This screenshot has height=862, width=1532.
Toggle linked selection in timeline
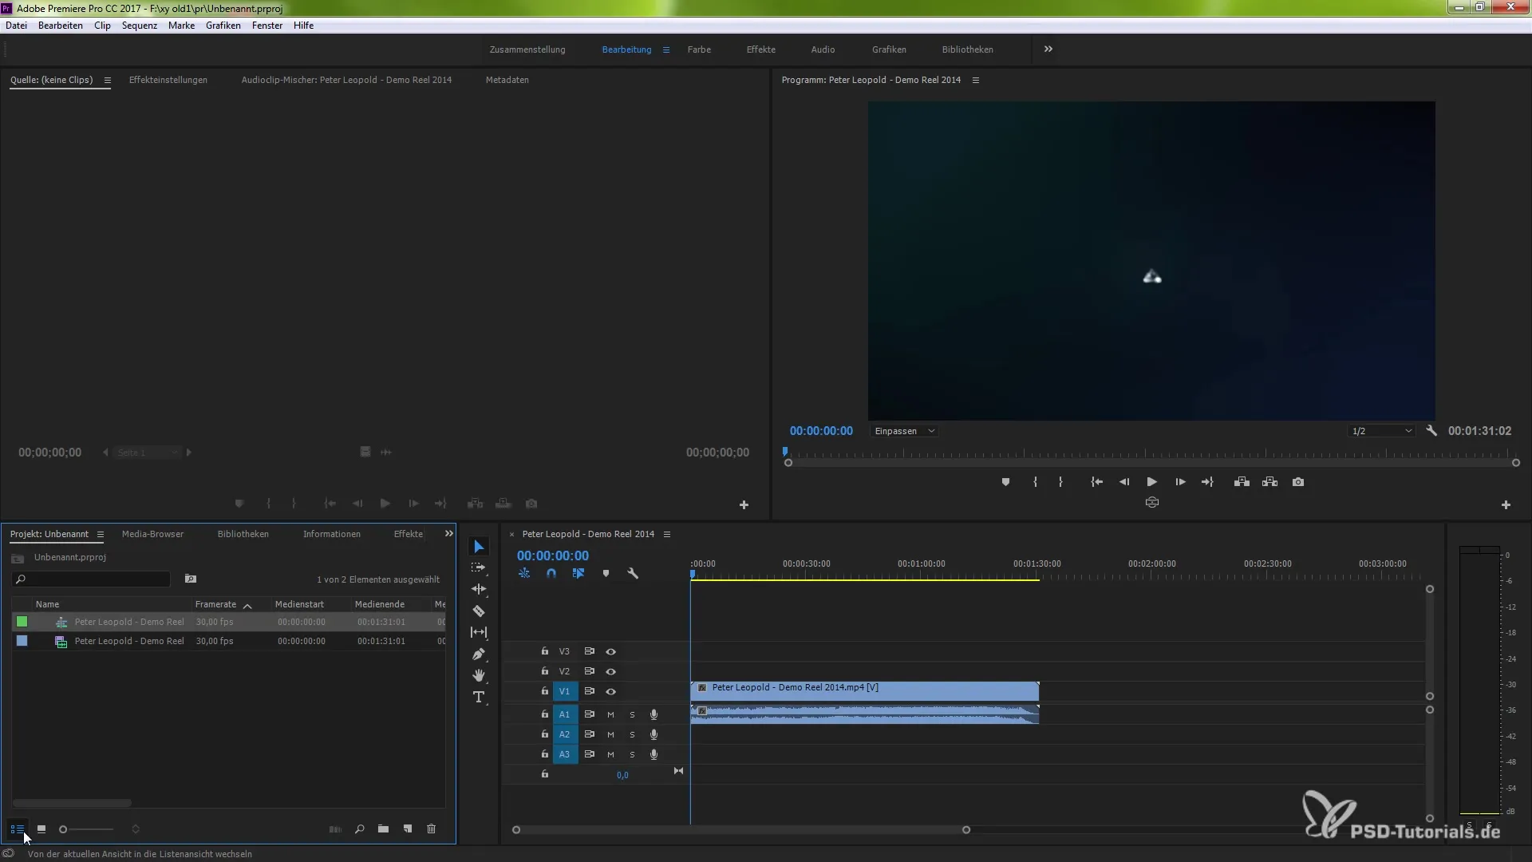coord(578,574)
